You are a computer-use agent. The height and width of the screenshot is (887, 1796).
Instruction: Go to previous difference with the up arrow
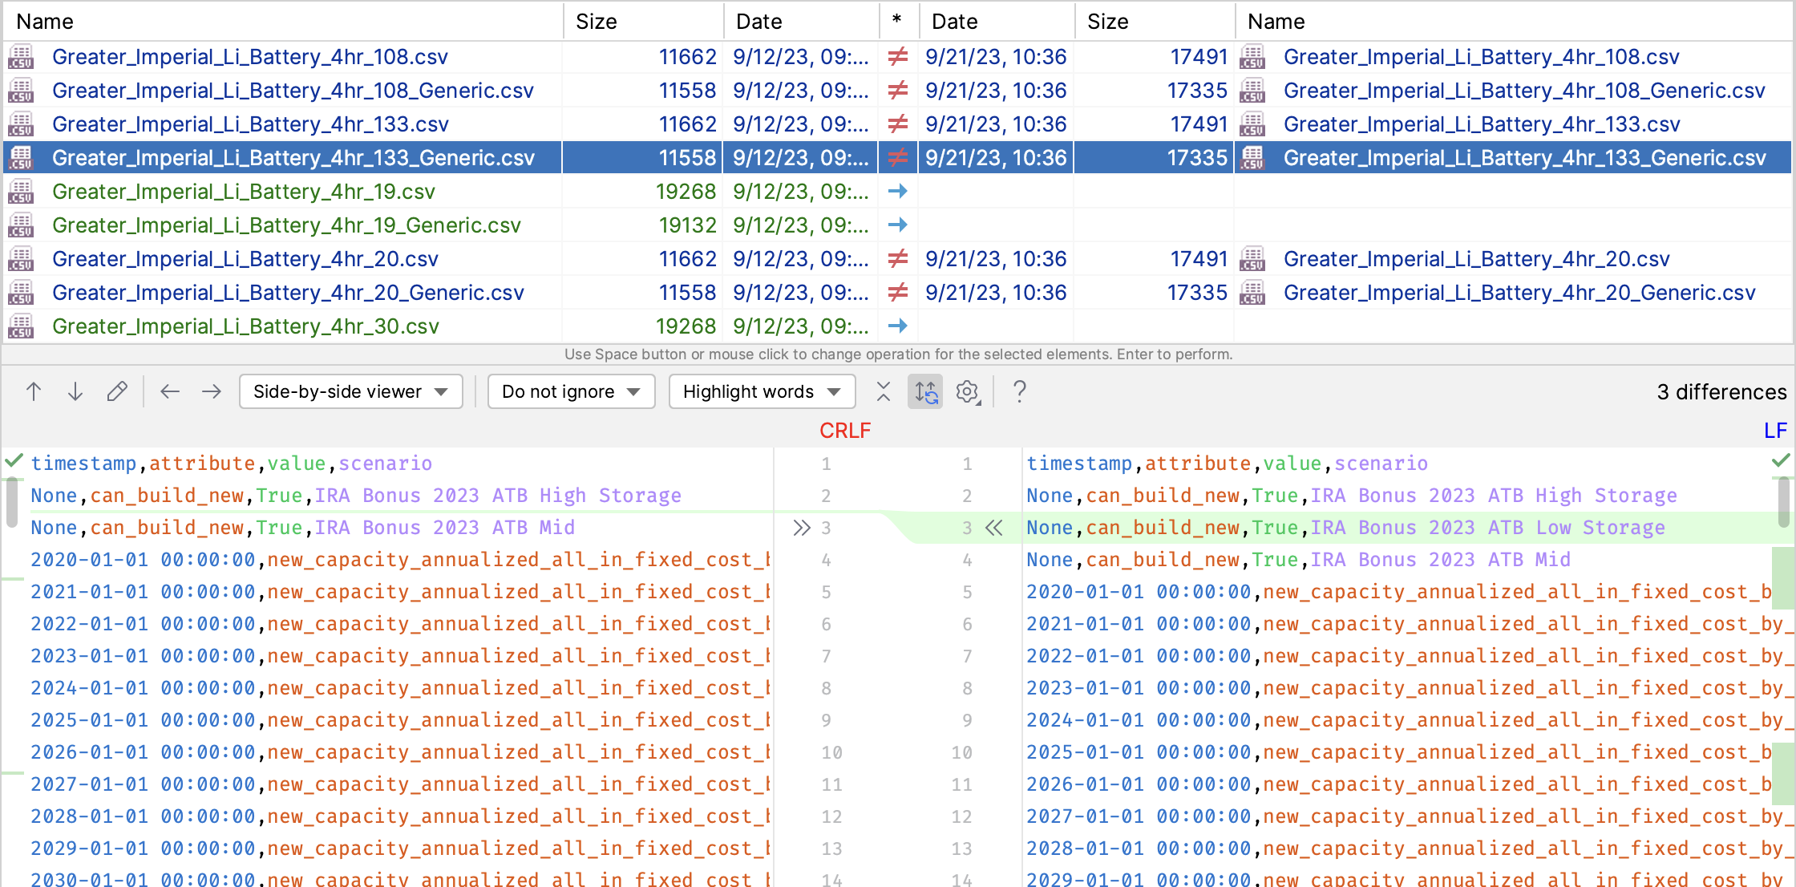pyautogui.click(x=34, y=391)
